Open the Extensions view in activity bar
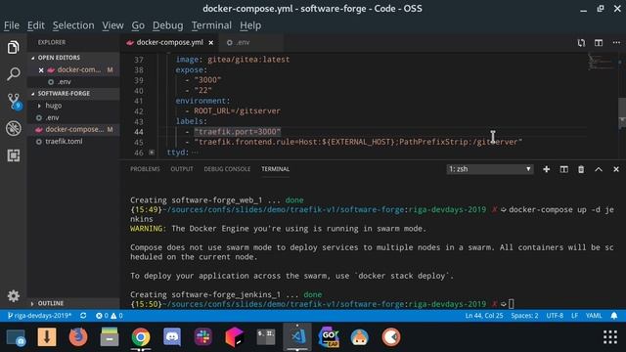This screenshot has width=626, height=352. [13, 155]
